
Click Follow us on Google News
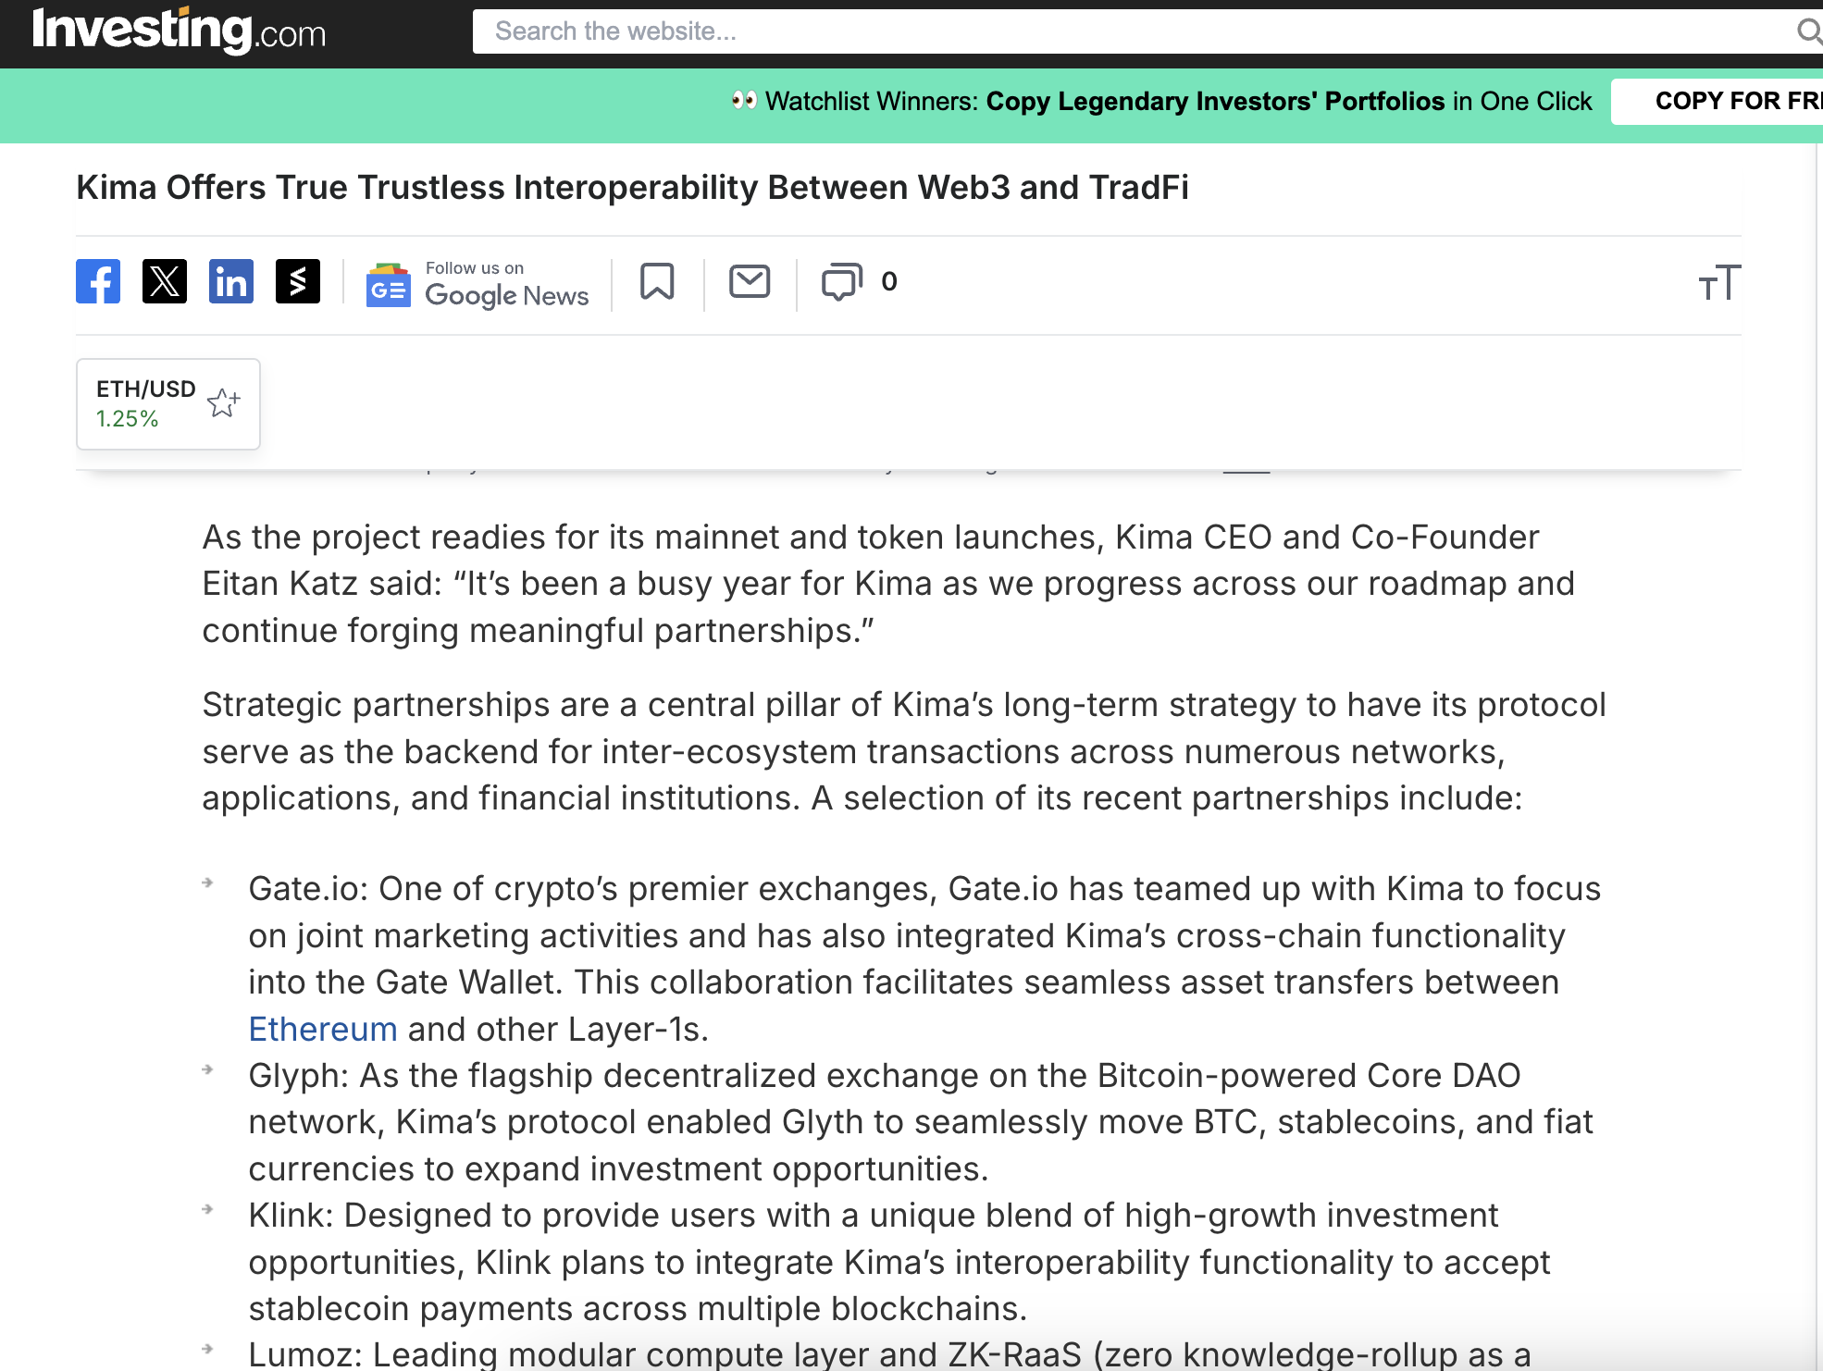pyautogui.click(x=506, y=284)
